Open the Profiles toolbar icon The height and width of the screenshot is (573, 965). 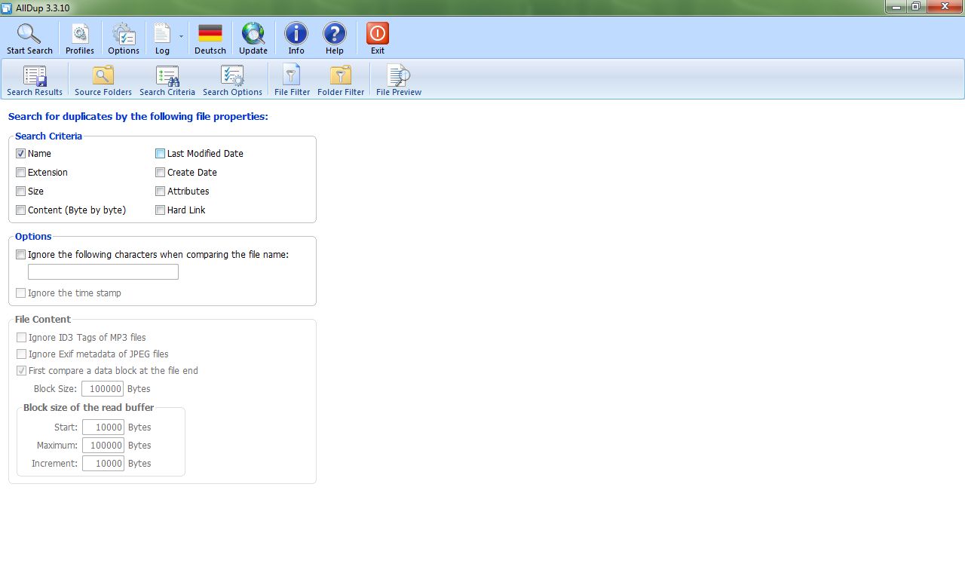(x=80, y=34)
